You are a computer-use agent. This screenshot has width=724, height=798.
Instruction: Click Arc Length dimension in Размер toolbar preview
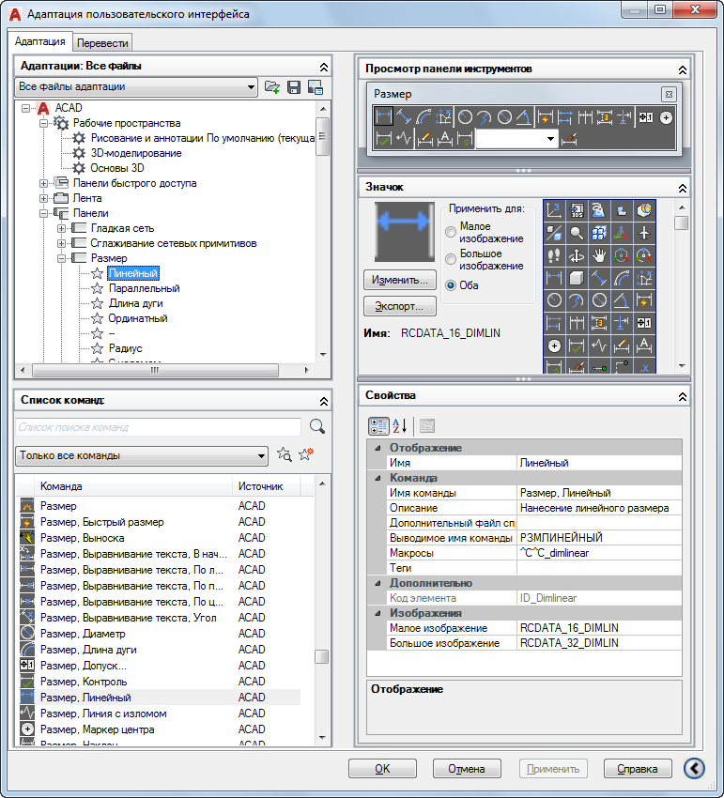coord(424,117)
